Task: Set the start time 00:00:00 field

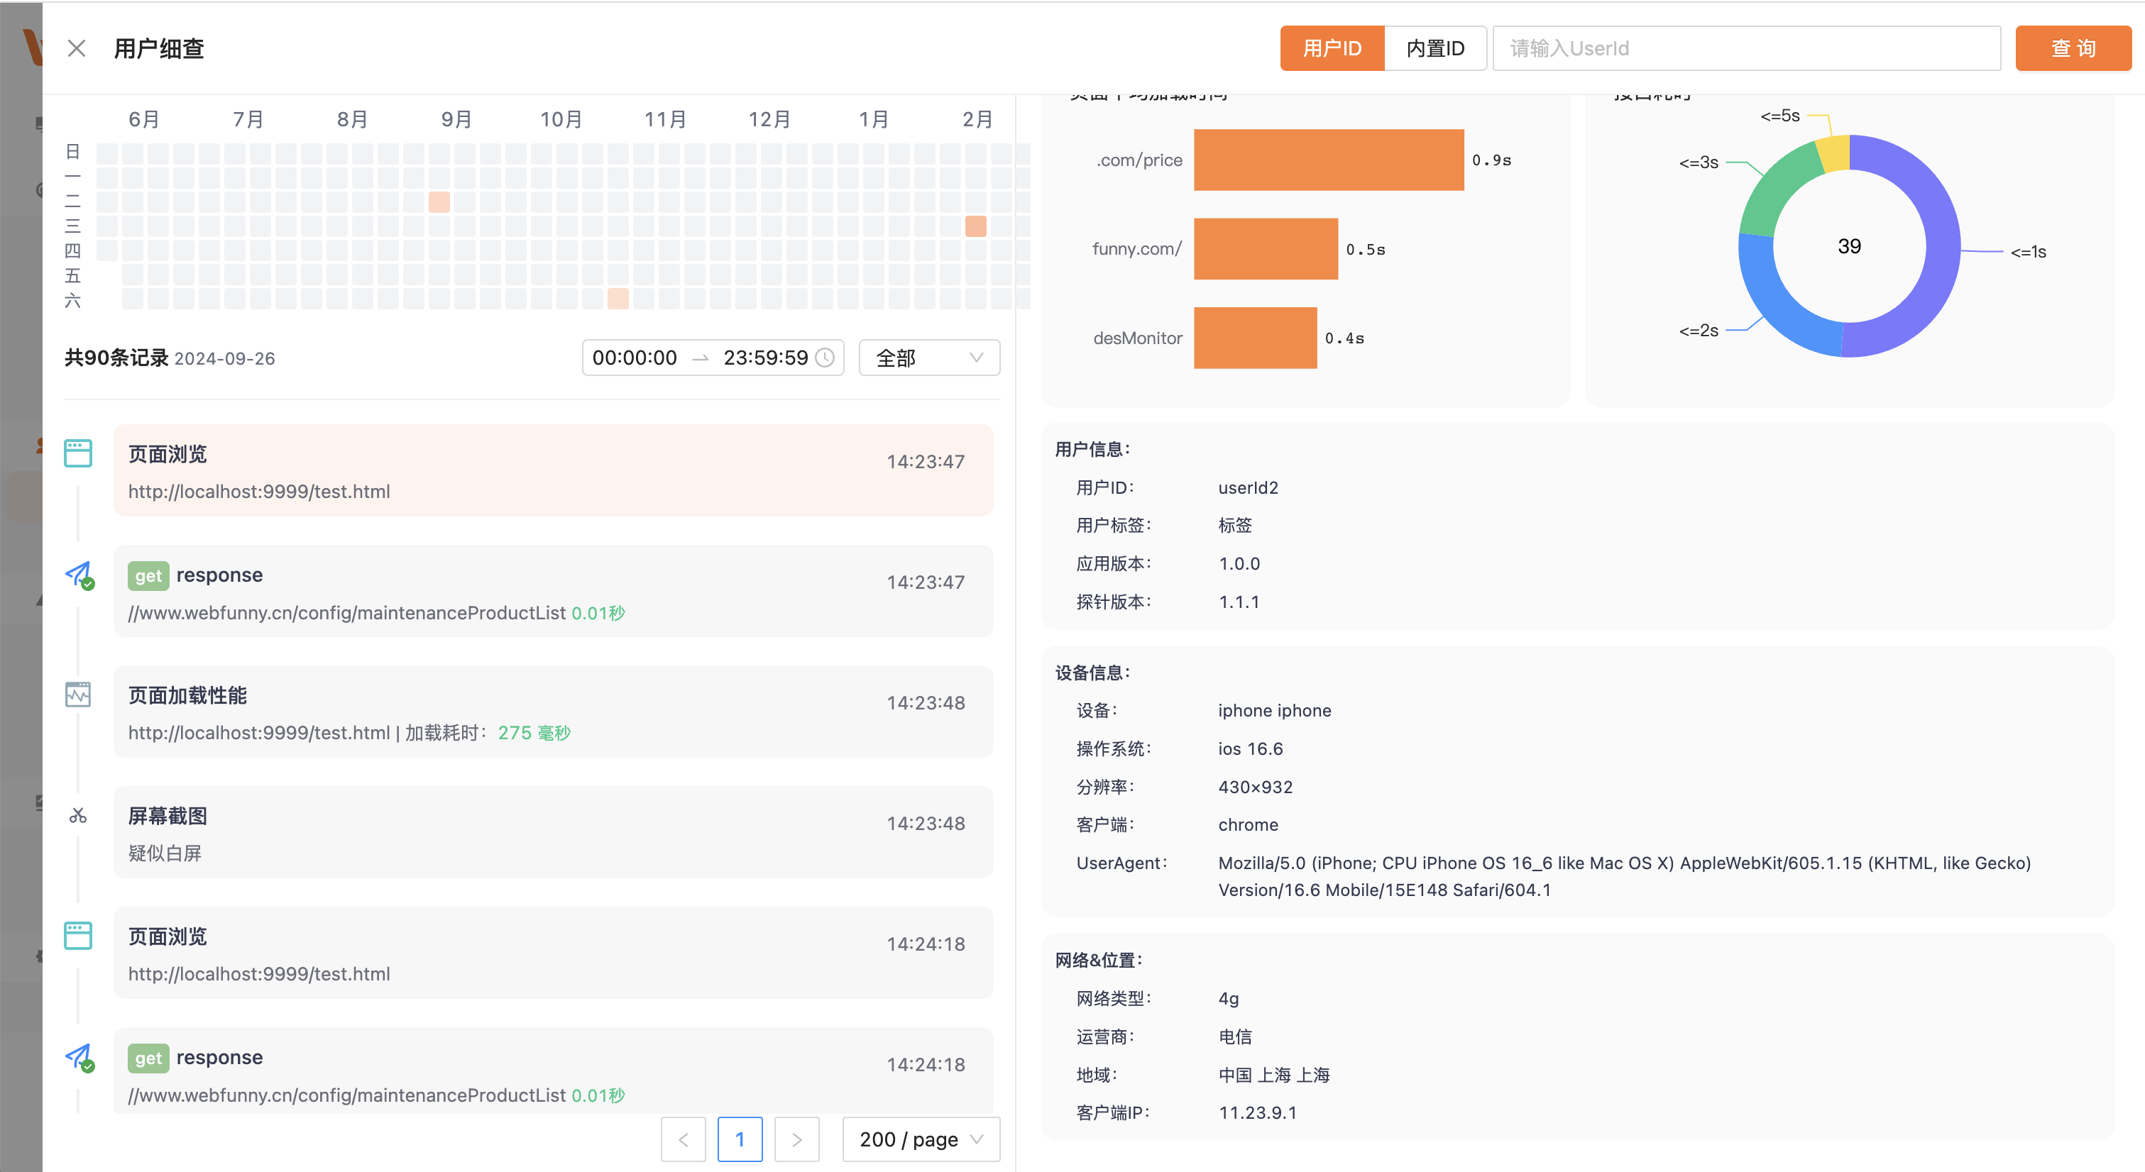Action: pyautogui.click(x=635, y=358)
